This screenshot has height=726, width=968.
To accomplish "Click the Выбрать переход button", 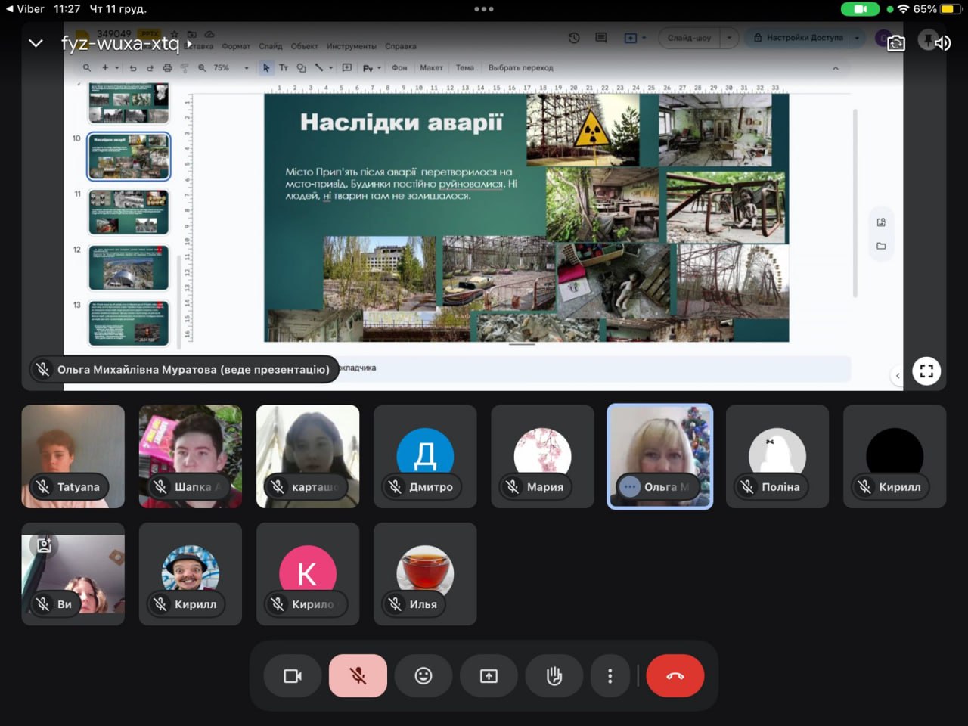I will point(520,68).
